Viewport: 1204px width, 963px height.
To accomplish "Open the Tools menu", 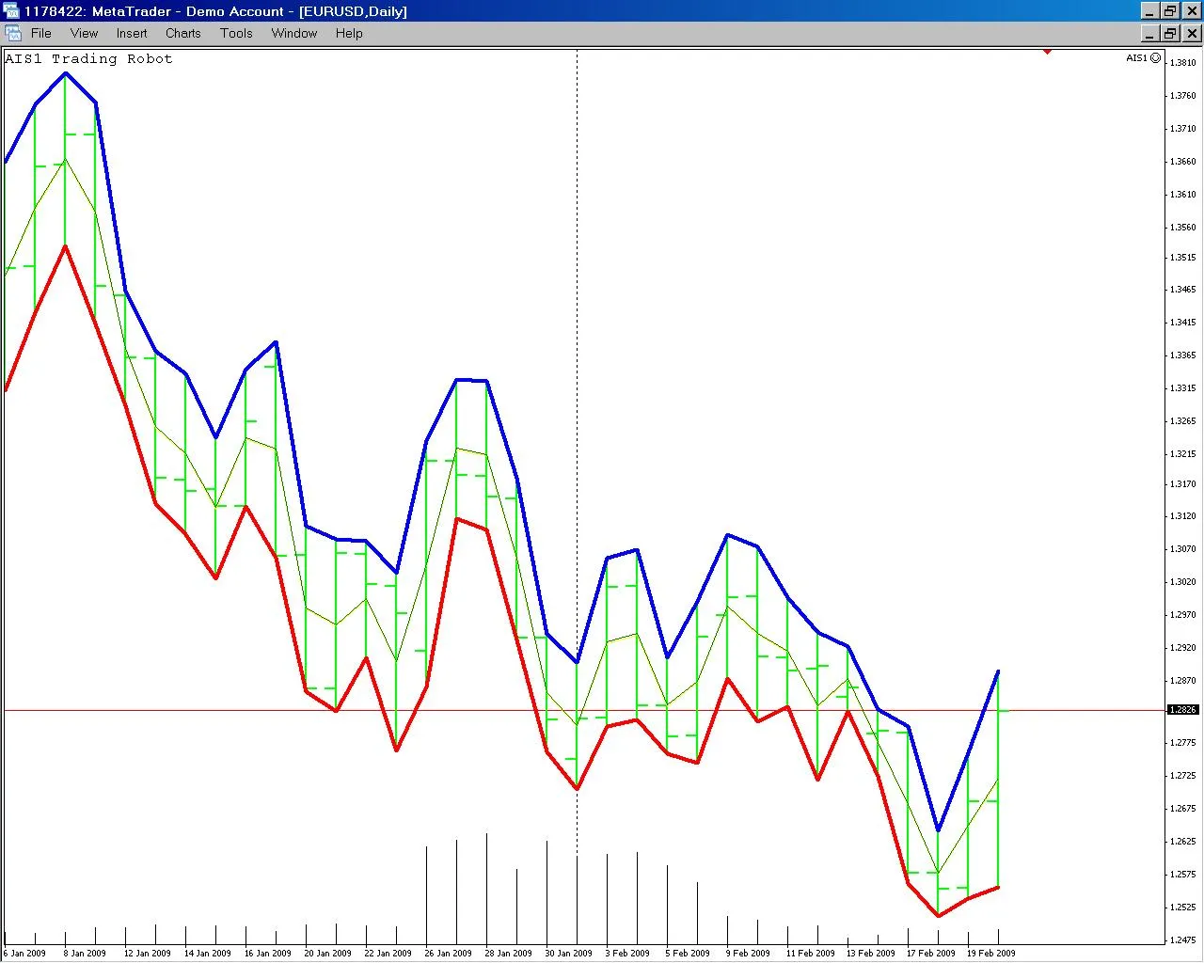I will (236, 33).
